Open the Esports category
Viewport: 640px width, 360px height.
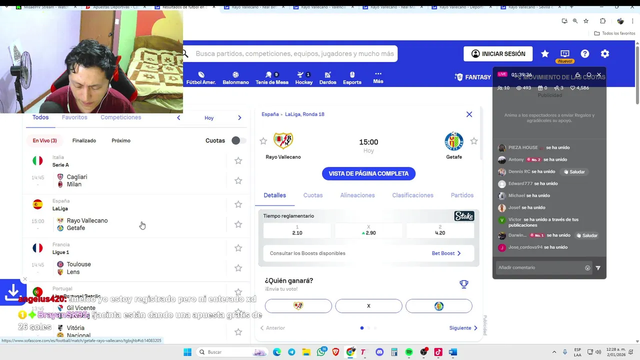coord(352,78)
